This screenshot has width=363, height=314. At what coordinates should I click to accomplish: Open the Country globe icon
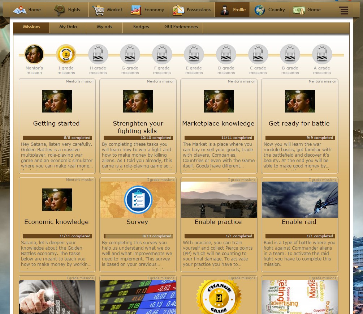tap(260, 10)
